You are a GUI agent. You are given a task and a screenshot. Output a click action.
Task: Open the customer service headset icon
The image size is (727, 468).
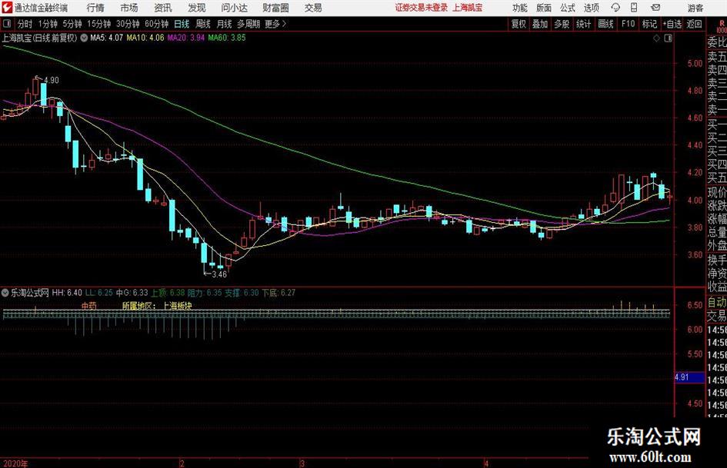[615, 8]
